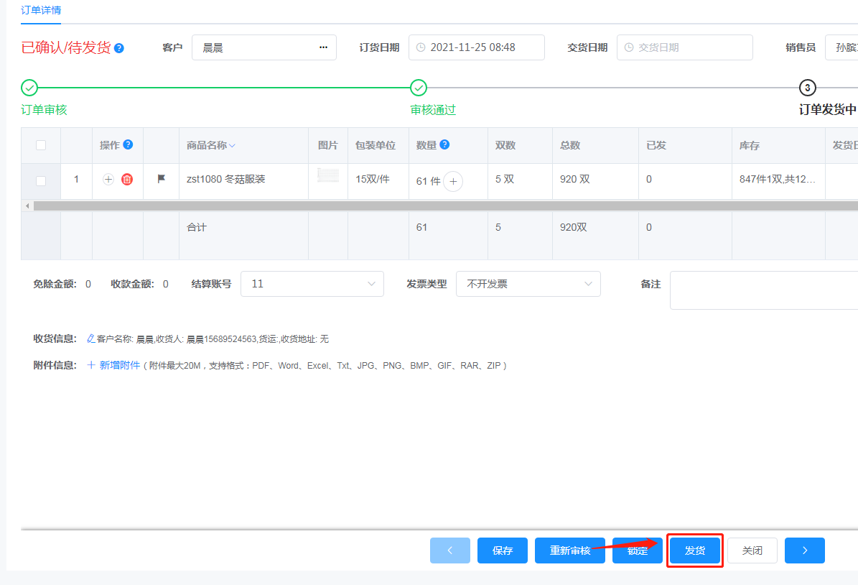This screenshot has height=585, width=858.
Task: Click the edit pencil icon in 收货信息
Action: 90,338
